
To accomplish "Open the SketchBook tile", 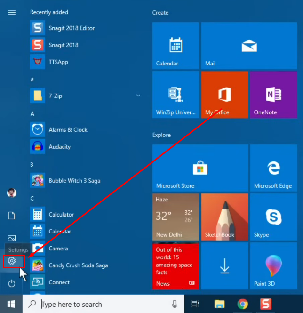I will [225, 217].
